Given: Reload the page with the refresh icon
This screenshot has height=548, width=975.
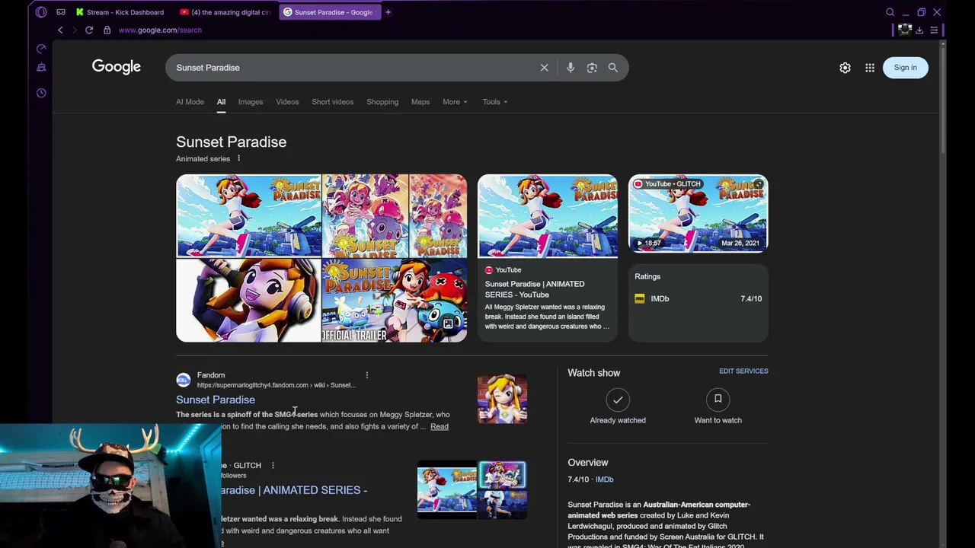Looking at the screenshot, I should pyautogui.click(x=89, y=30).
